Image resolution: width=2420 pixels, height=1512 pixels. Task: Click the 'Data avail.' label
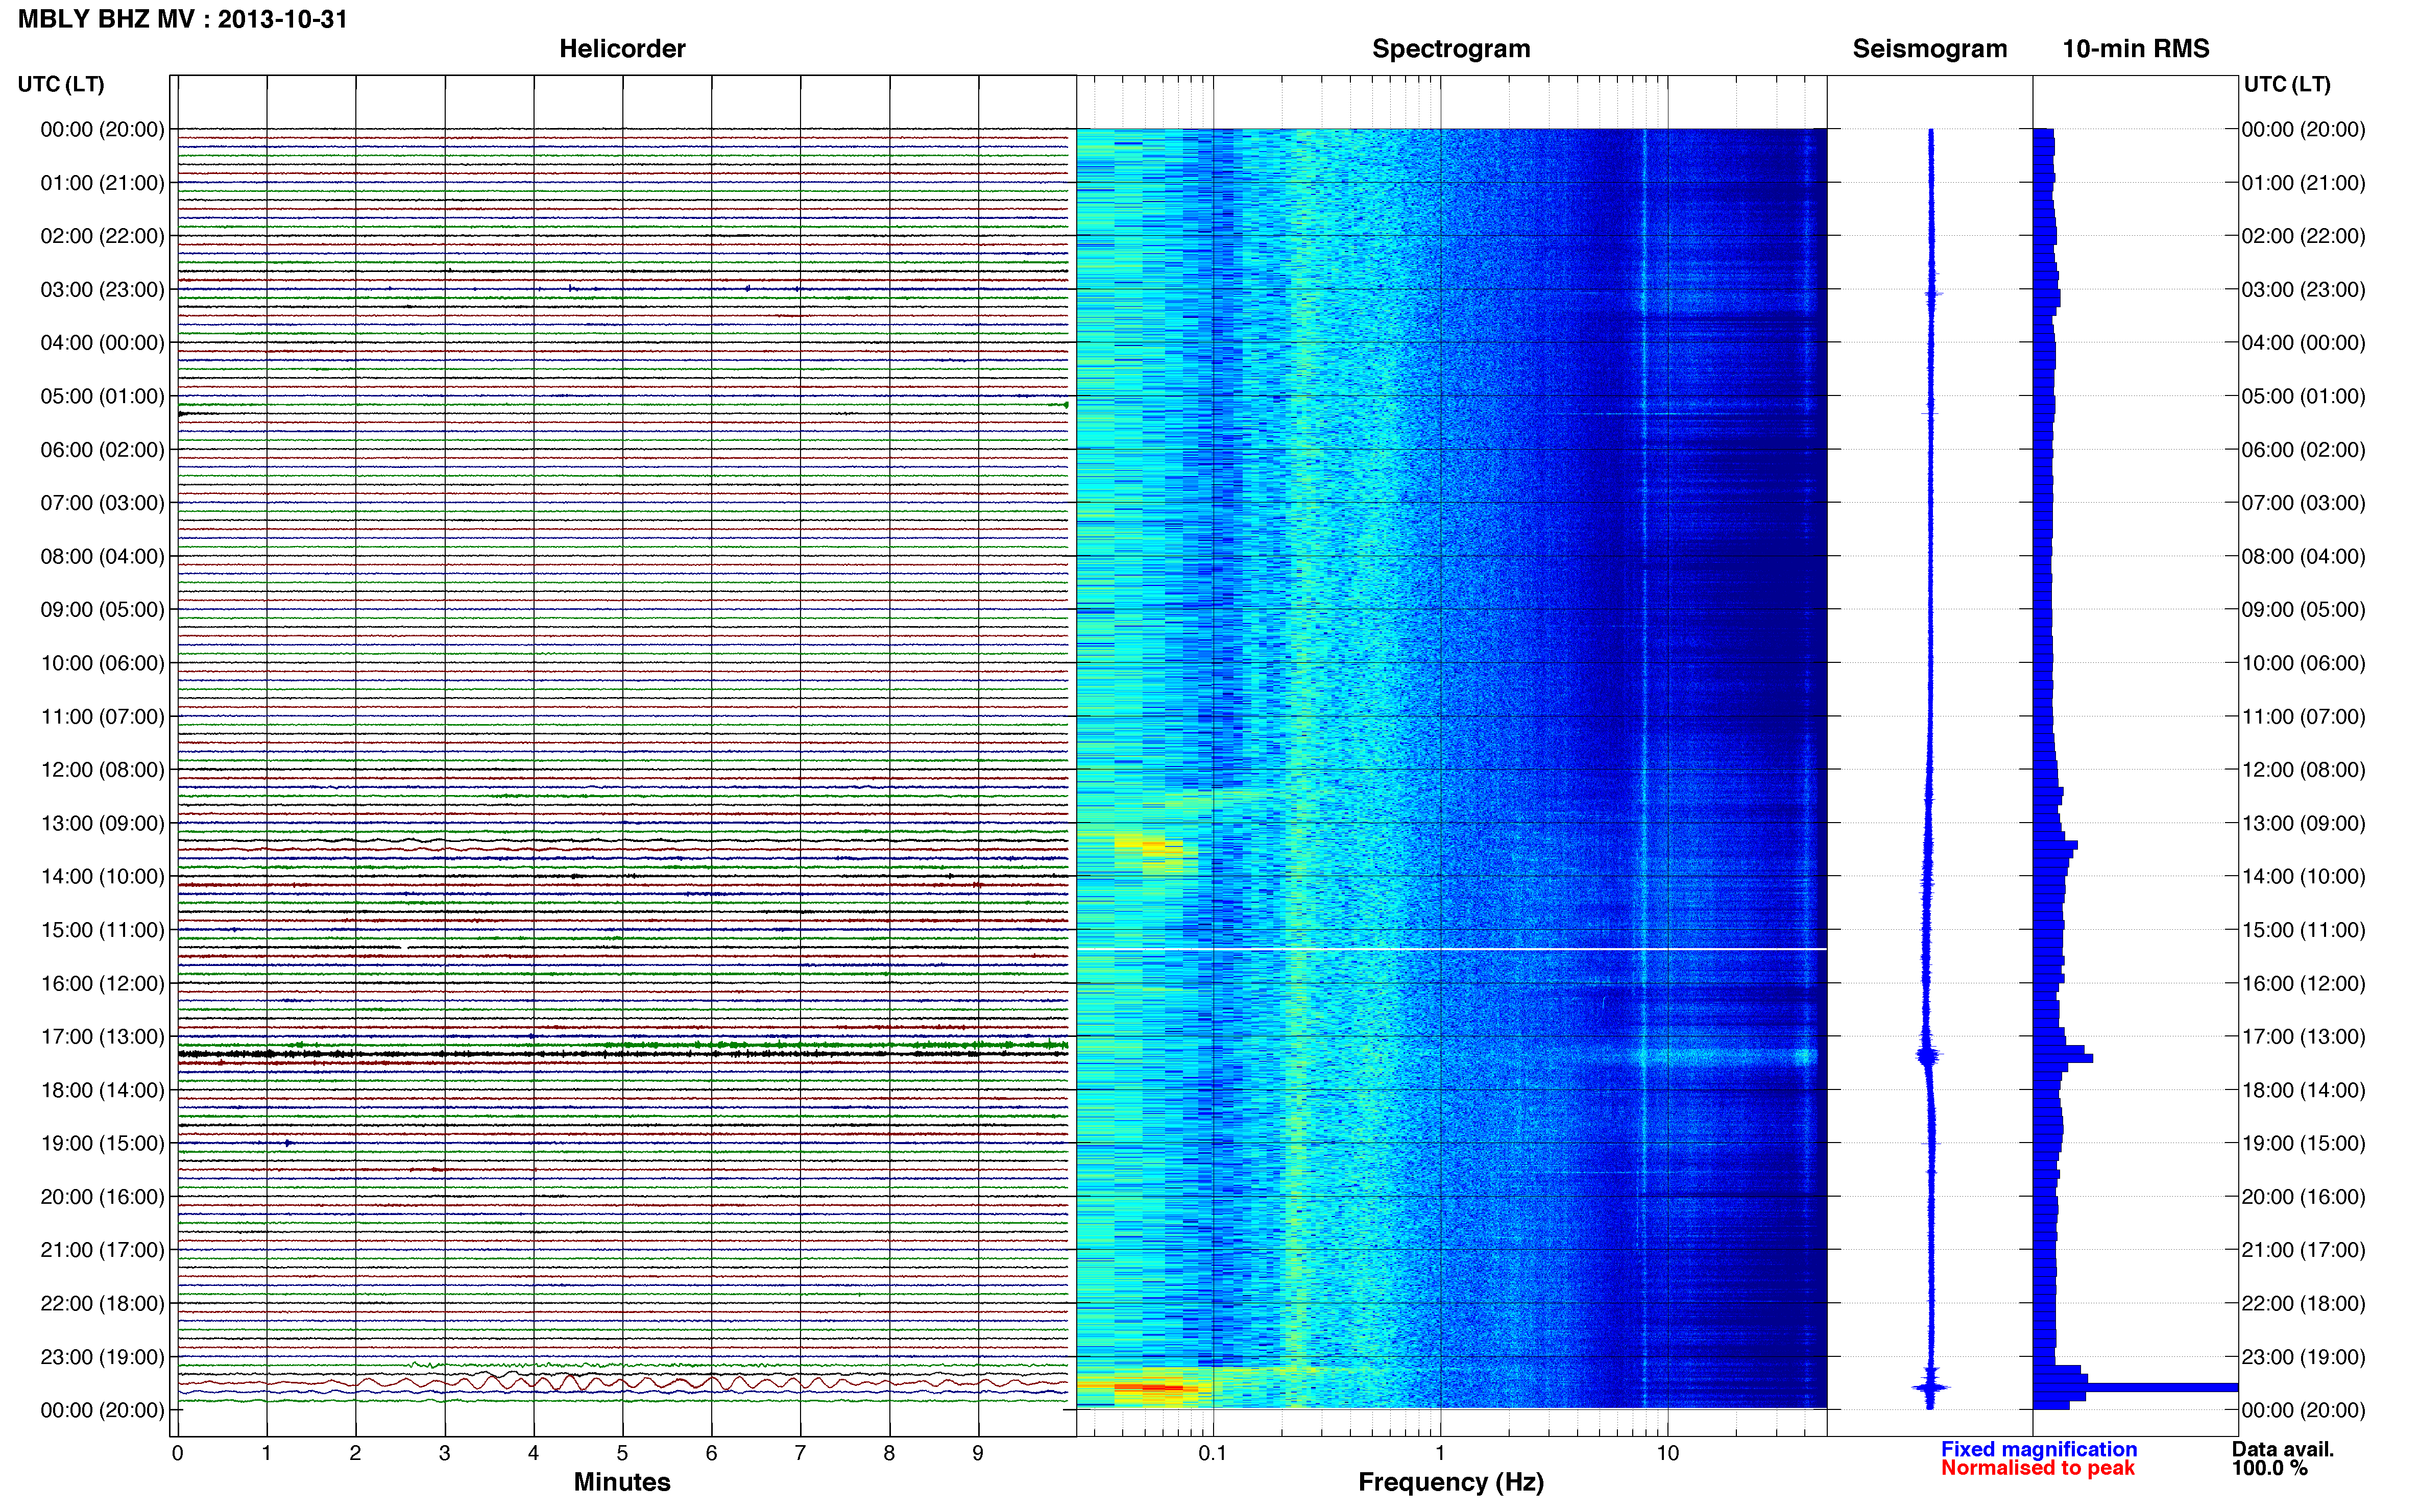(x=2283, y=1449)
